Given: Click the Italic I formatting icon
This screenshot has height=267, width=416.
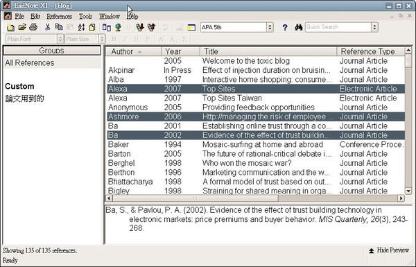Looking at the screenshot, I should [x=125, y=40].
